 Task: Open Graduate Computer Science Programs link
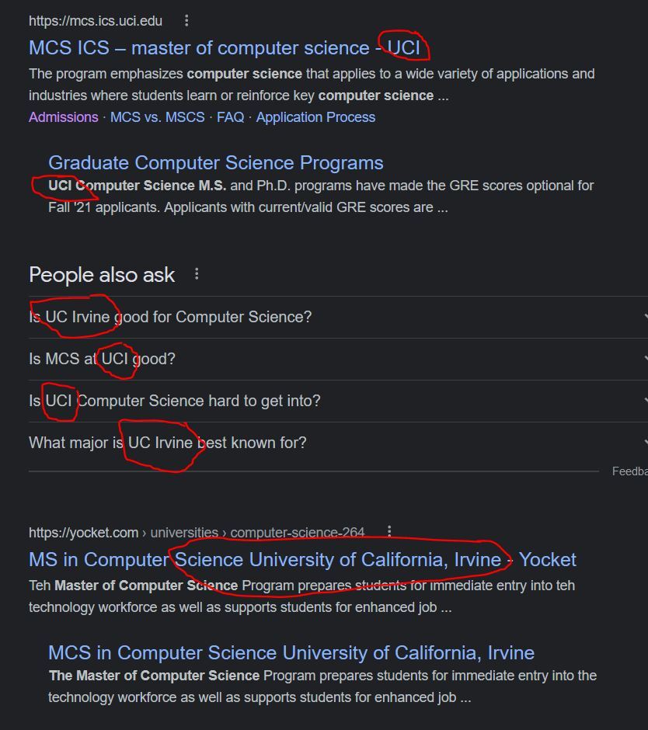(215, 163)
